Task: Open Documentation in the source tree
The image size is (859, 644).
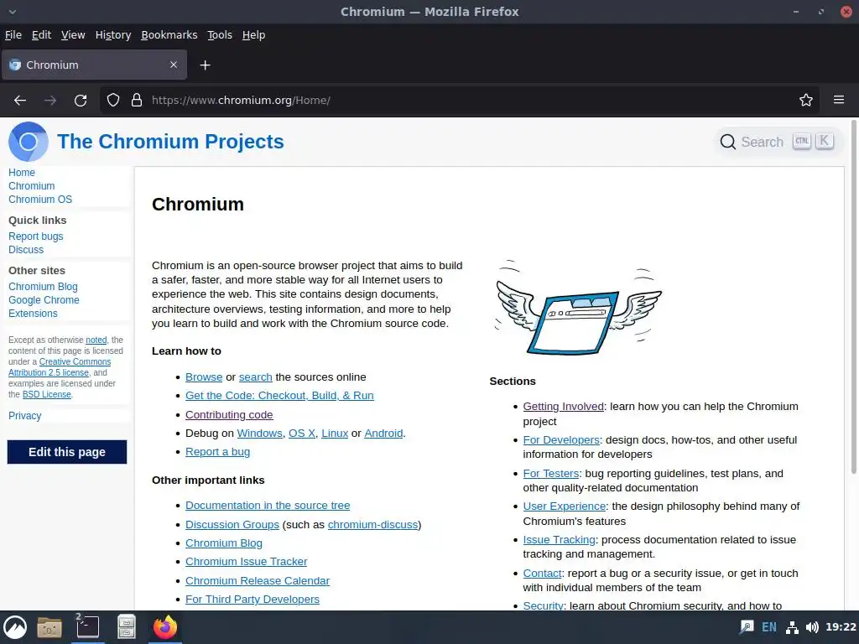Action: (268, 506)
